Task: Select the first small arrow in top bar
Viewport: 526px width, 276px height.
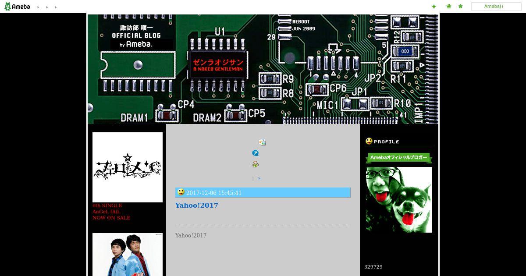Action: coord(38,7)
